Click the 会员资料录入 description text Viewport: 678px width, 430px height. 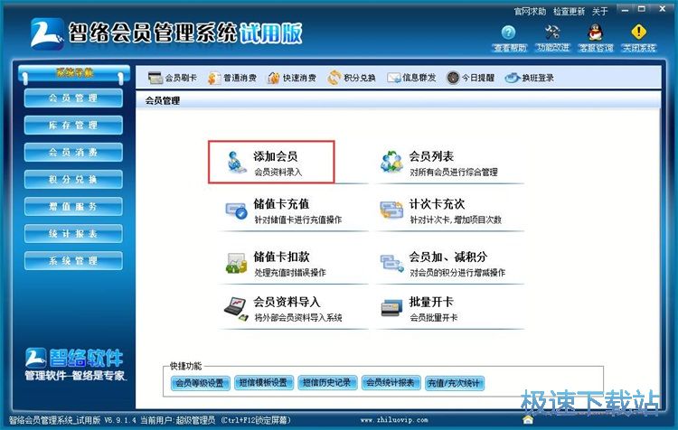pos(278,172)
